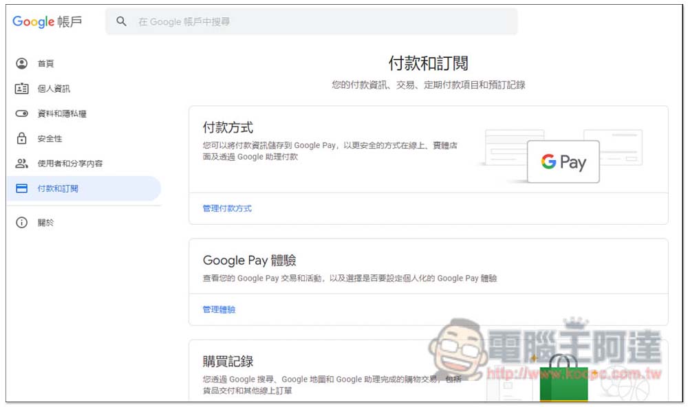Open 安全性 settings page

tap(50, 139)
